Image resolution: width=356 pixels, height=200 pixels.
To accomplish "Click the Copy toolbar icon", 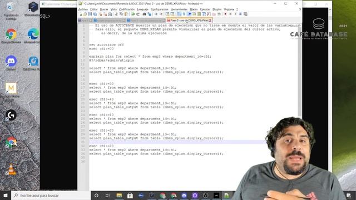I will [121, 14].
